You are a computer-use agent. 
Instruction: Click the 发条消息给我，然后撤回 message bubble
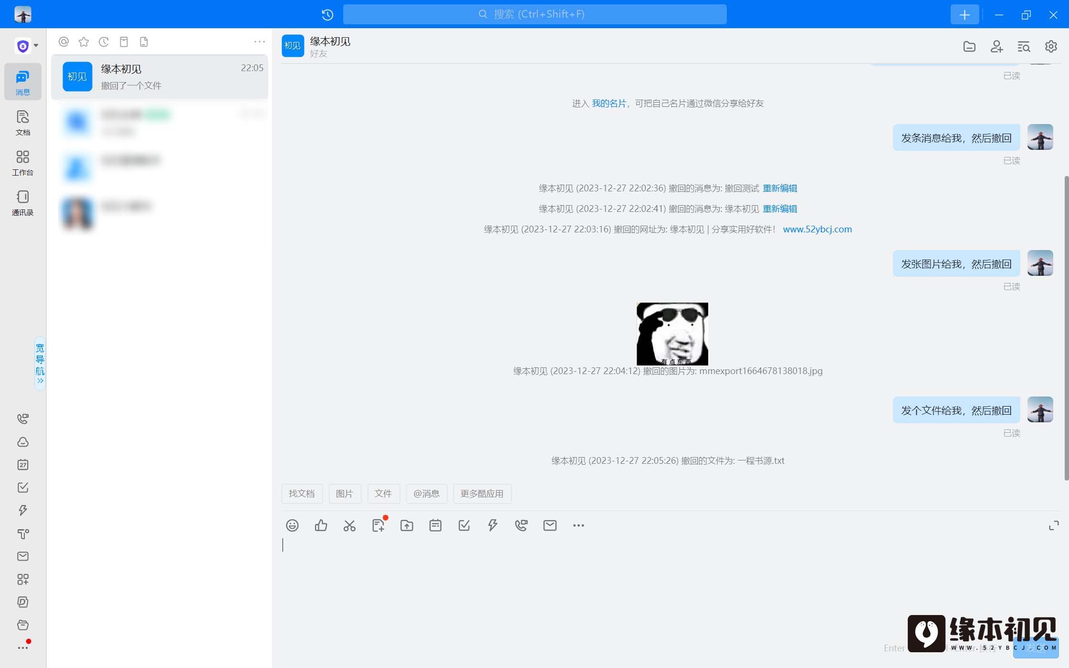click(x=956, y=138)
